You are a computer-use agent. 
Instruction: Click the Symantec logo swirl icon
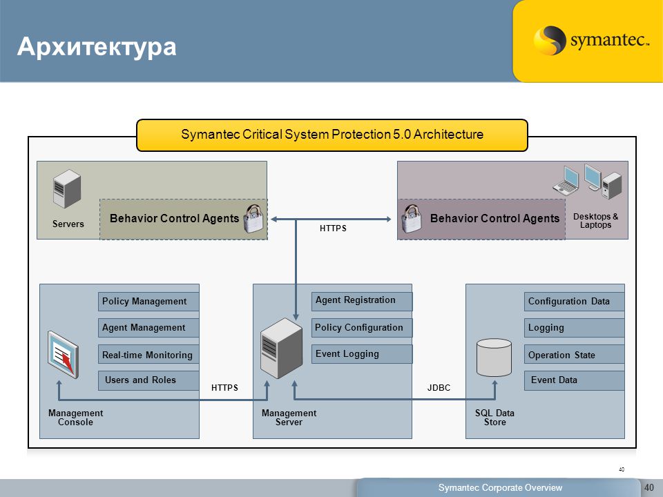click(549, 41)
